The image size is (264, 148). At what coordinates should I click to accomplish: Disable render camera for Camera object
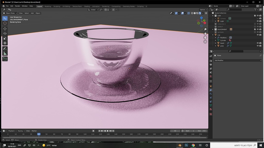point(260,18)
